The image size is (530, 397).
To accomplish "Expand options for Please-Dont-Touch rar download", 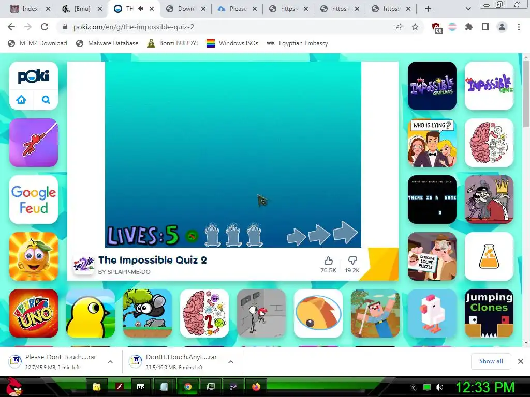I will [110, 362].
